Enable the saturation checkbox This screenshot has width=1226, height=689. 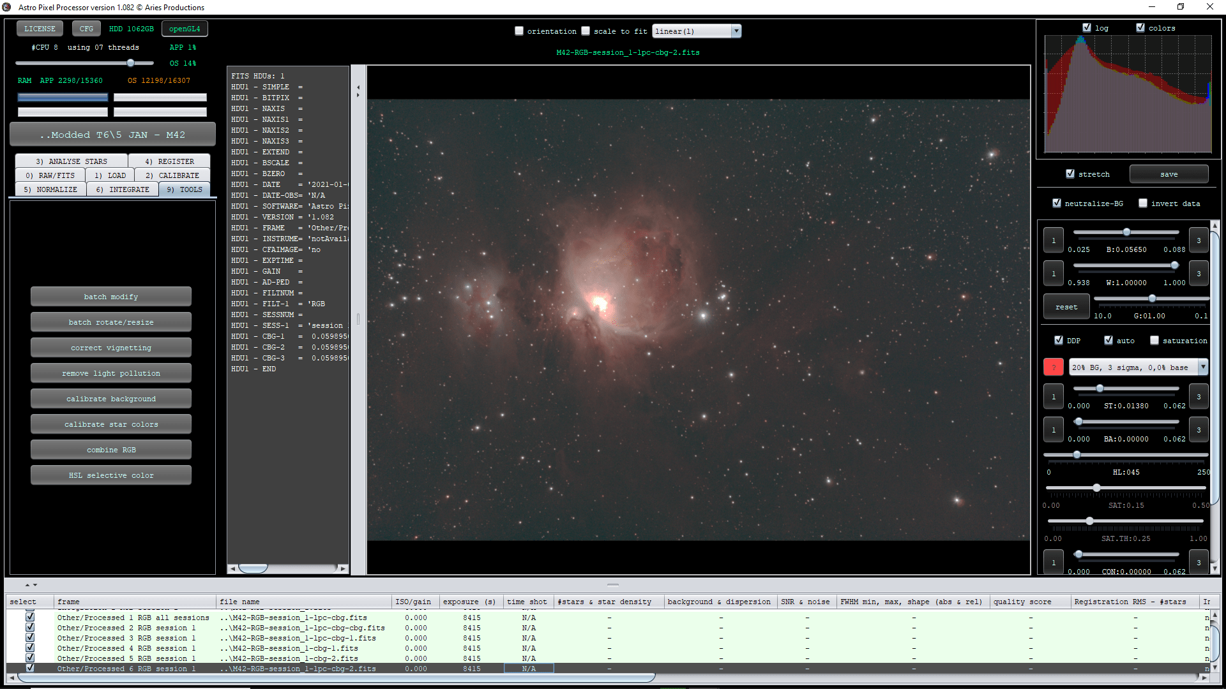[1154, 341]
